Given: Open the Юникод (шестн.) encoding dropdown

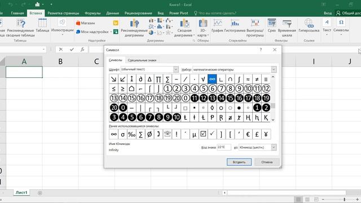Looking at the screenshot, I should pyautogui.click(x=274, y=147).
